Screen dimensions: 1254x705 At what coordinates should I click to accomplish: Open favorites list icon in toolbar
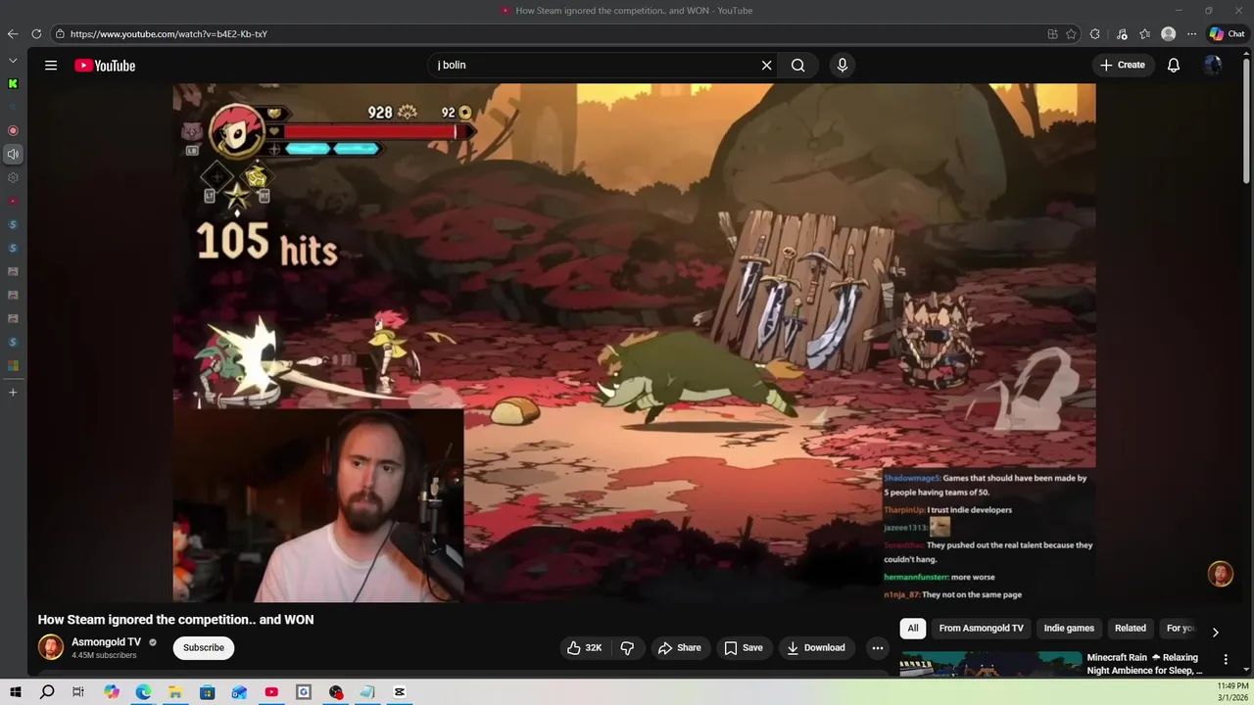[x=1144, y=34]
